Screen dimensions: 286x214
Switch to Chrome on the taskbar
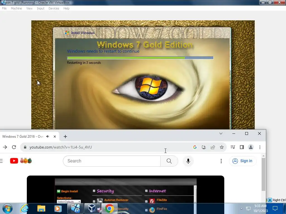(109, 208)
